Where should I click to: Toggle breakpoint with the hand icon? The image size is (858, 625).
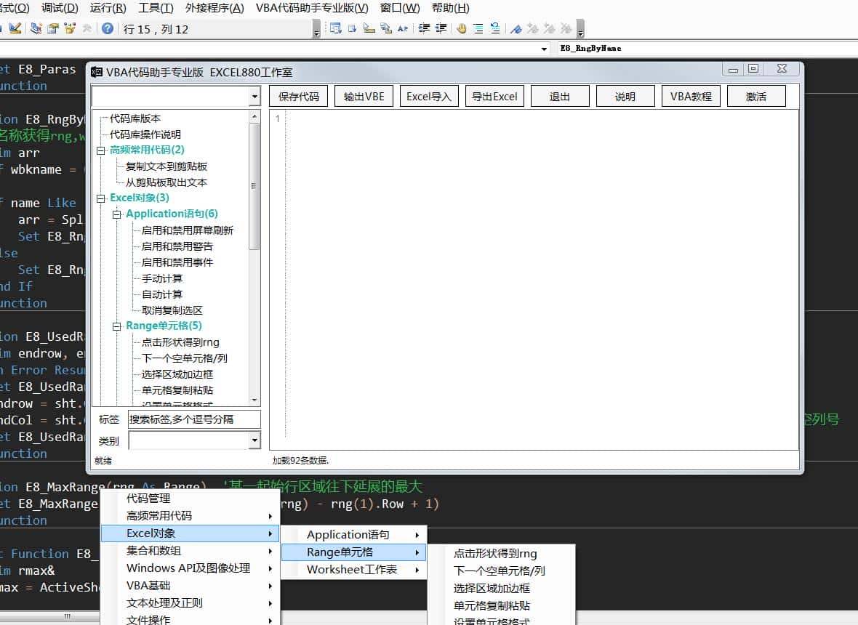(x=461, y=29)
